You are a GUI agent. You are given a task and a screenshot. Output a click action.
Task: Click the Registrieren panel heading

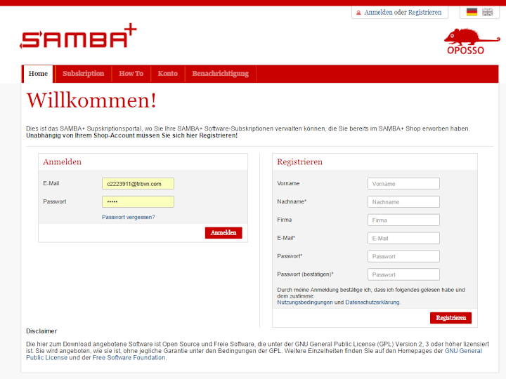click(x=300, y=162)
